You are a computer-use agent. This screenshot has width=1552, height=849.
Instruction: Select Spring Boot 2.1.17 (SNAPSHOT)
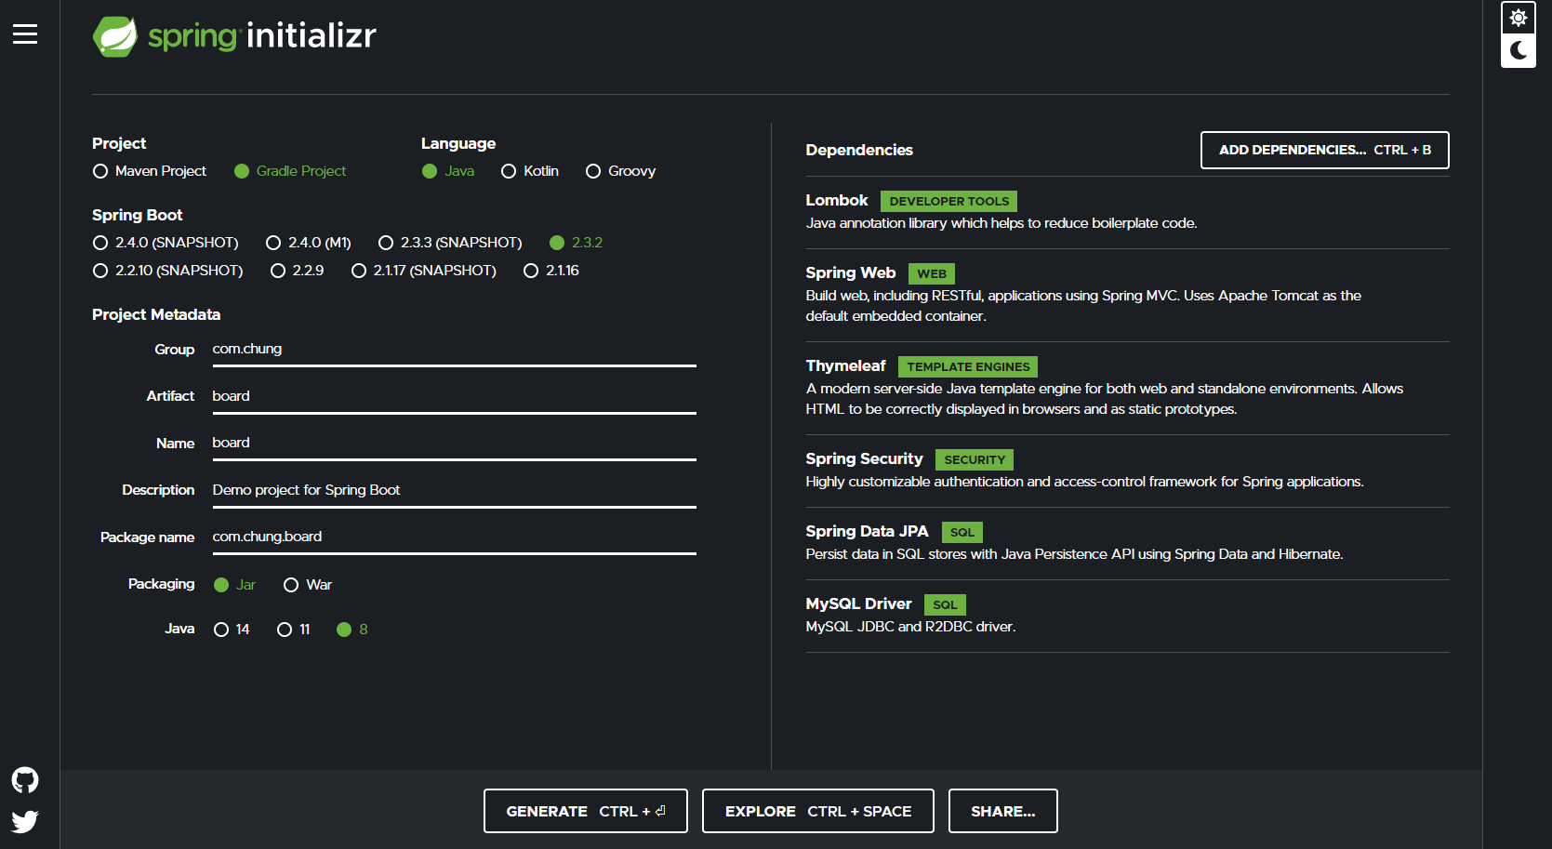[x=424, y=271]
